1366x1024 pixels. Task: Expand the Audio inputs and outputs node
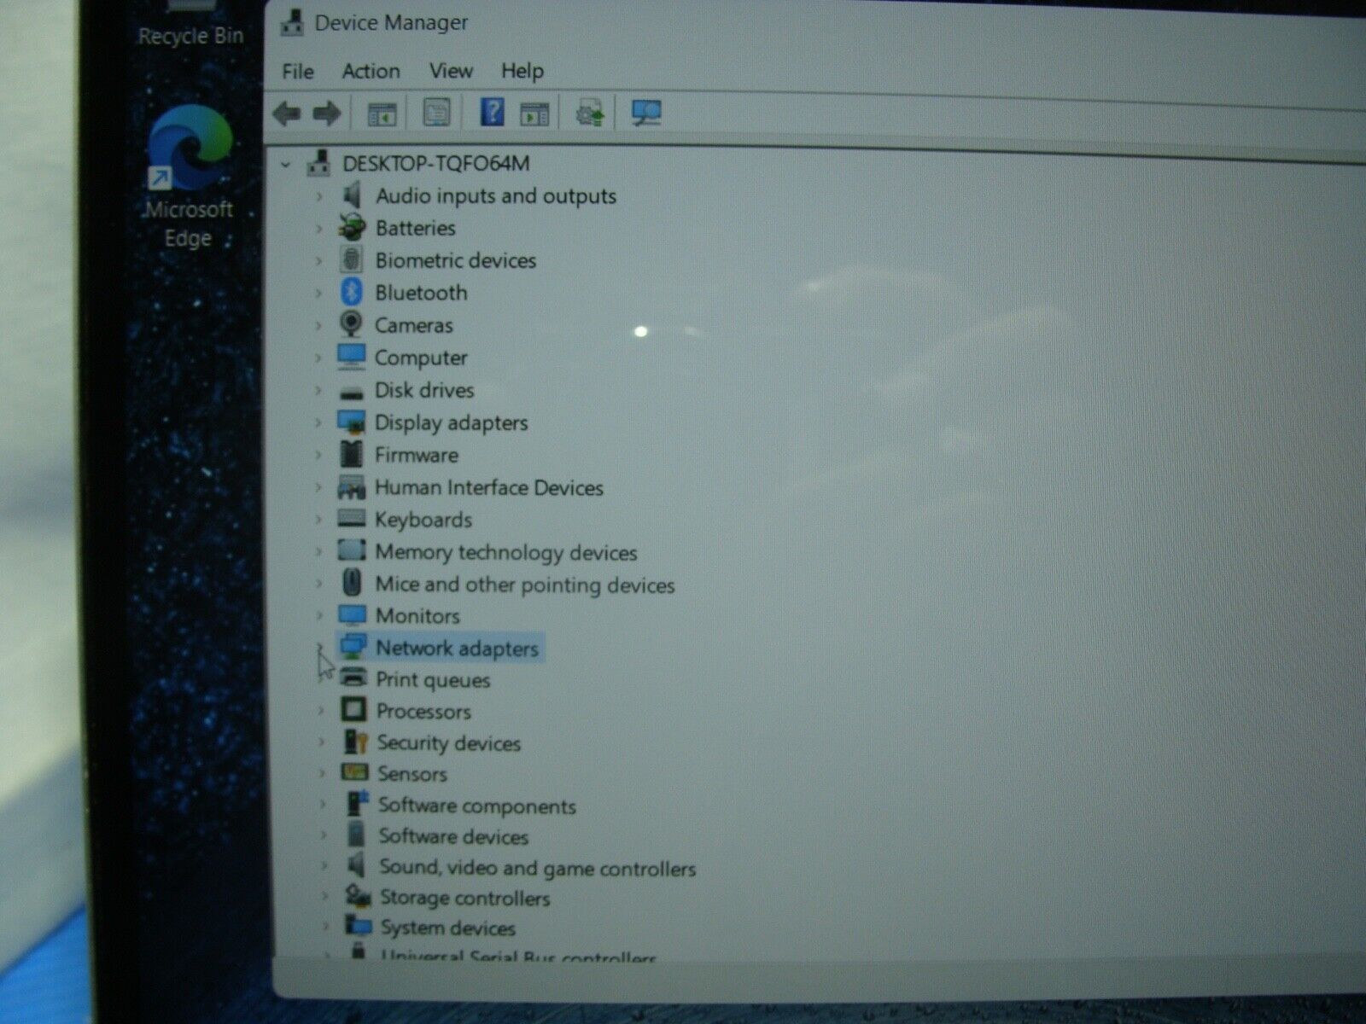coord(318,196)
